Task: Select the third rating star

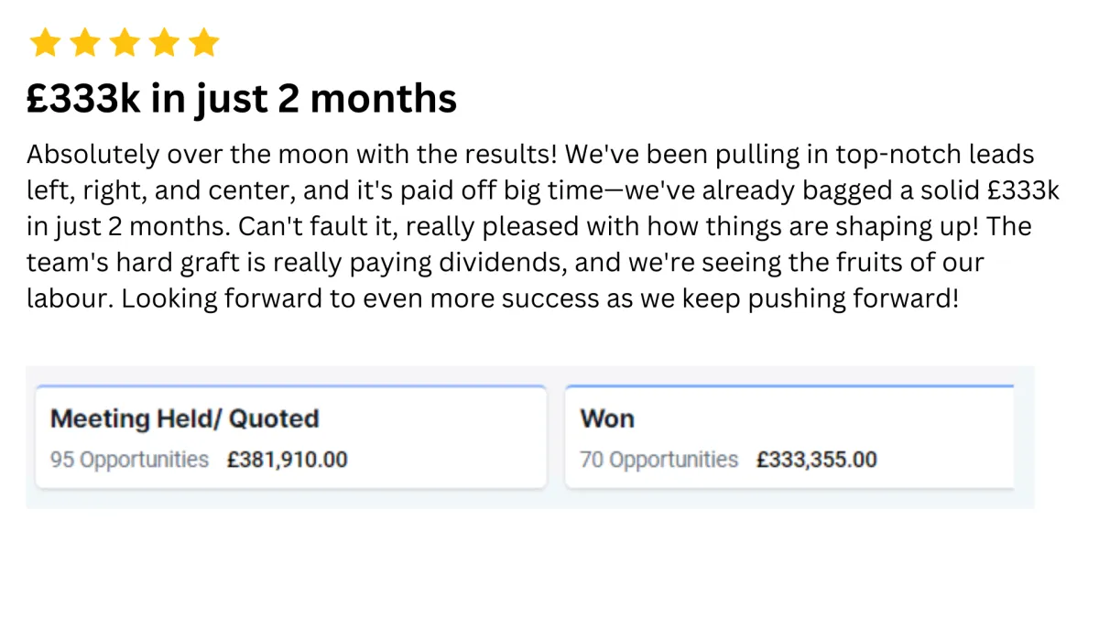Action: tap(125, 43)
